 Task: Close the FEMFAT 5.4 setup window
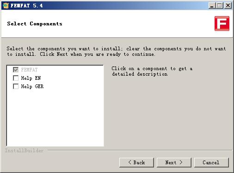(228, 6)
